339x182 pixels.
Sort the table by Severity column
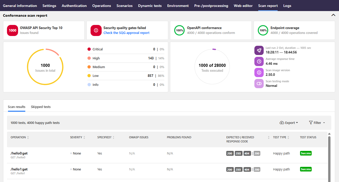point(84,138)
